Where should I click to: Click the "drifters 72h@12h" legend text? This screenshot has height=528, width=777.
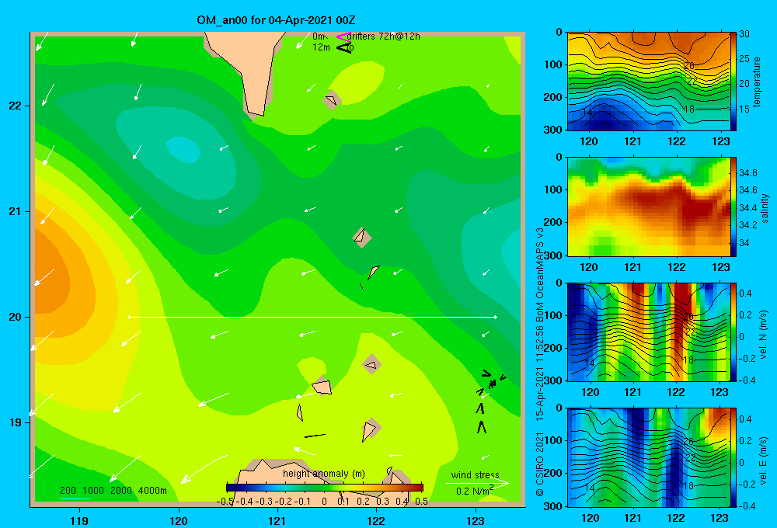[383, 36]
